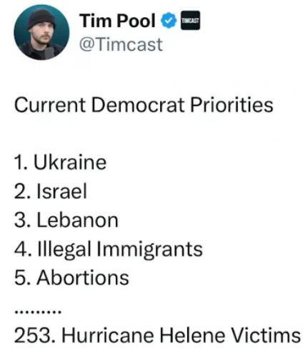The width and height of the screenshot is (308, 357).
Task: Click the 'Current Democrat Priorities' heading line
Action: pyautogui.click(x=144, y=105)
